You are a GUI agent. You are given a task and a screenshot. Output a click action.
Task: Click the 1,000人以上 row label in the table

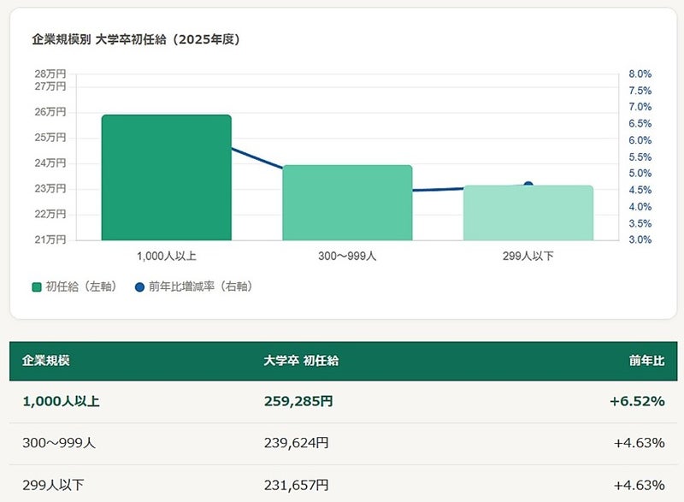[x=61, y=401]
